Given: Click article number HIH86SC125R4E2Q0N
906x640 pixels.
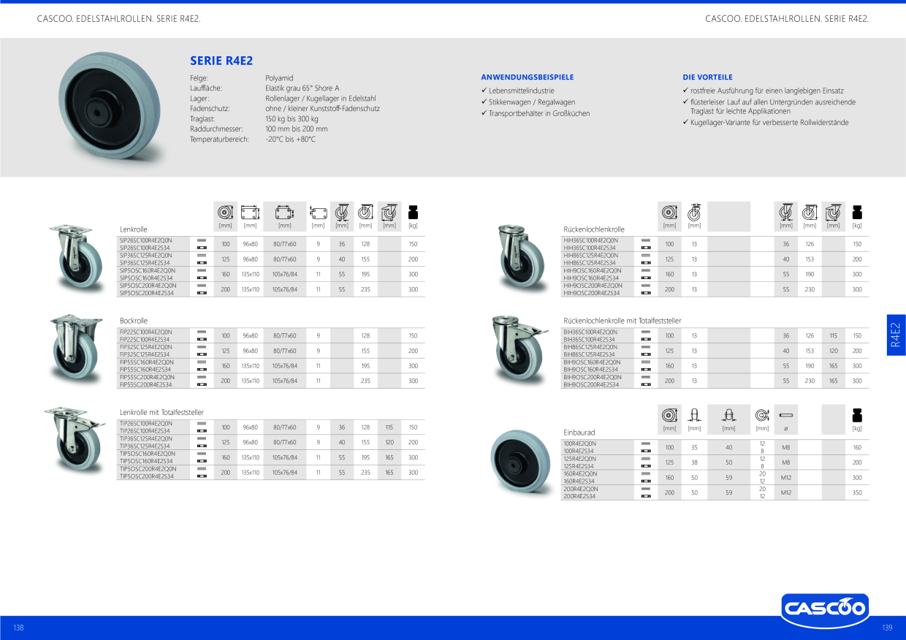Looking at the screenshot, I should (x=591, y=255).
